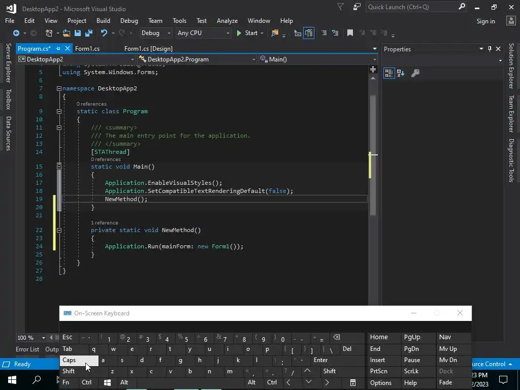Open the Main() member dropdown
The image size is (520, 390).
(318, 59)
